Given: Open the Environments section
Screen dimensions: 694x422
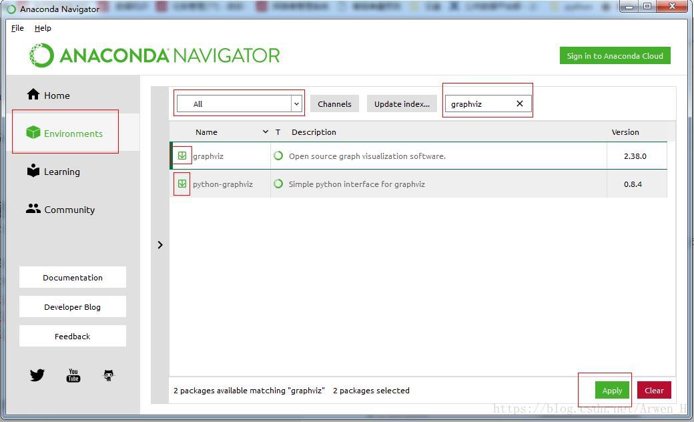Looking at the screenshot, I should (x=73, y=134).
